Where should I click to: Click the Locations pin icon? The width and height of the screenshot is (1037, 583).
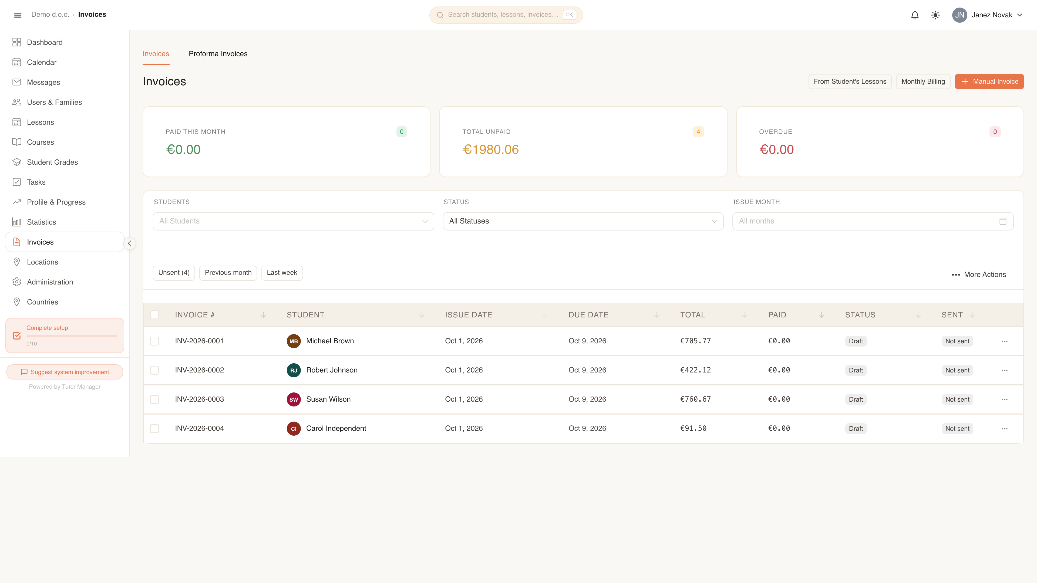click(x=16, y=262)
